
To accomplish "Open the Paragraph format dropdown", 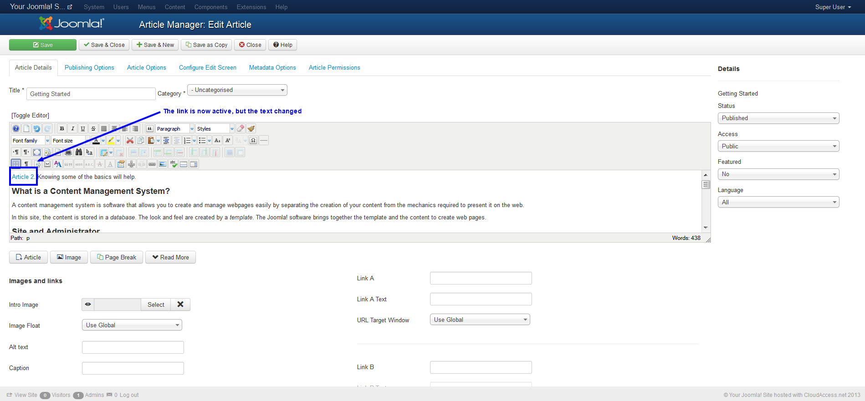I will [175, 129].
